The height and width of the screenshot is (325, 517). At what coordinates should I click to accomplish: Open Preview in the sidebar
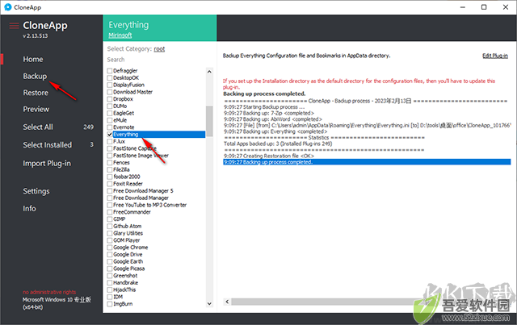point(36,109)
